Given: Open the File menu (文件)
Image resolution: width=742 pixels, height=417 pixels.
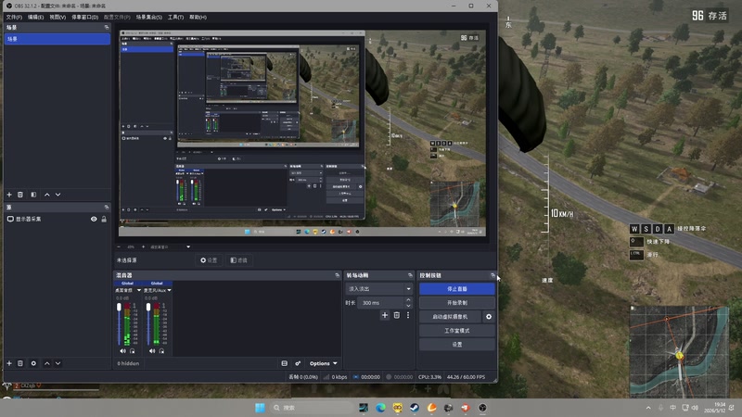Looking at the screenshot, I should coord(14,17).
